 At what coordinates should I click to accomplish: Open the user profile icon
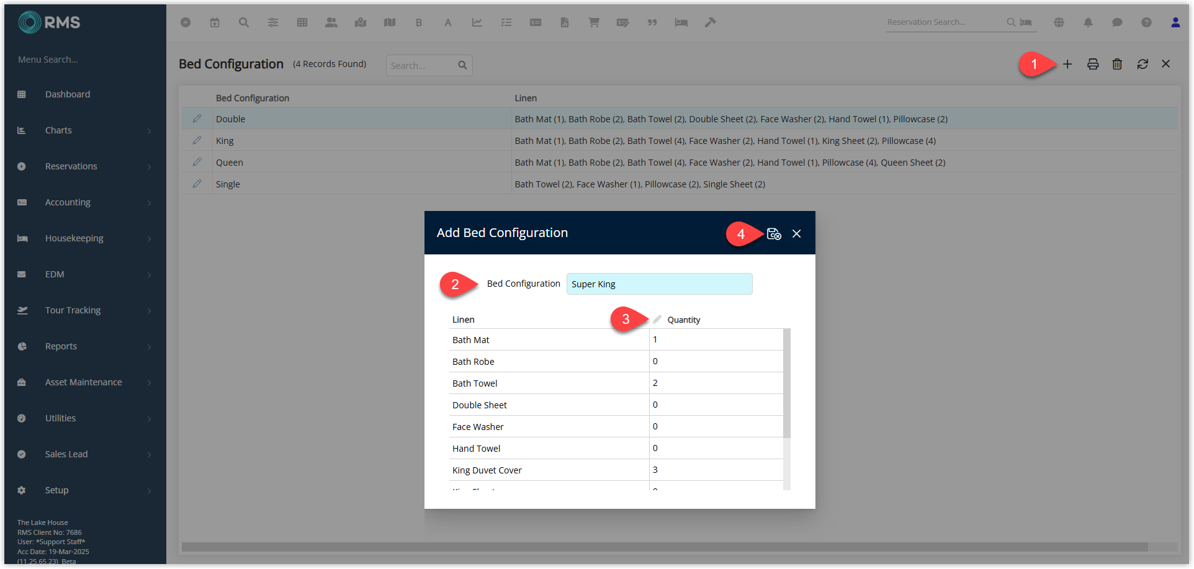[x=1175, y=22]
